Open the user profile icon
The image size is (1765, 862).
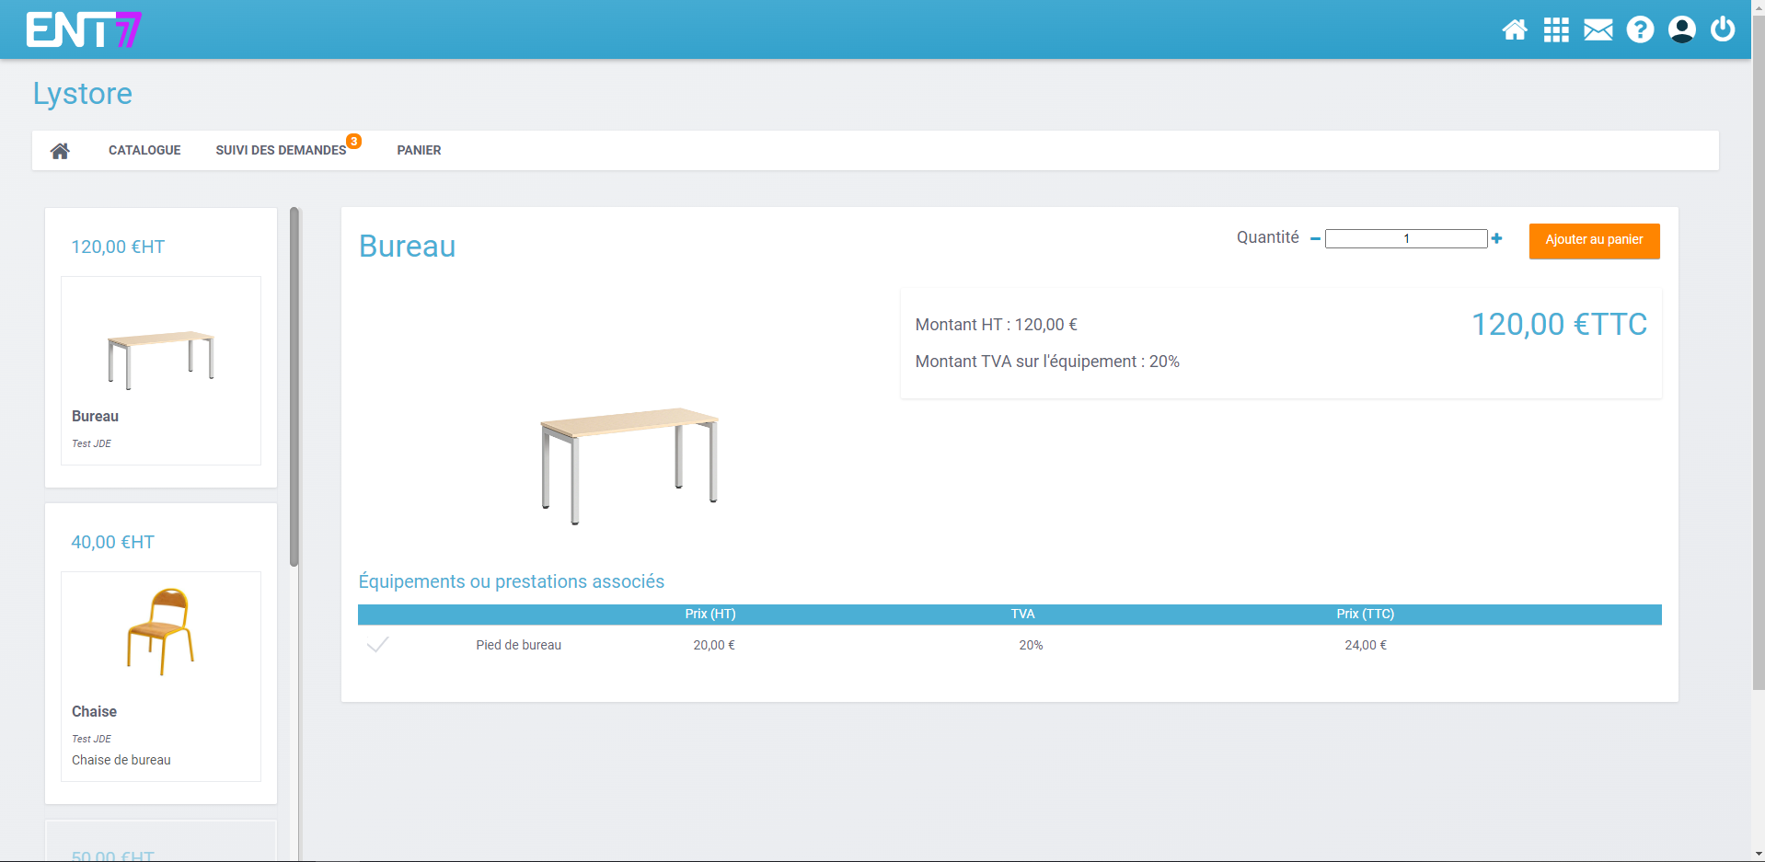point(1681,30)
